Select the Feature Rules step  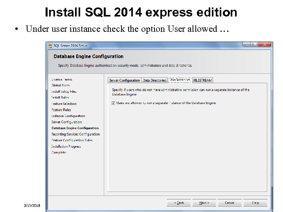click(61, 110)
